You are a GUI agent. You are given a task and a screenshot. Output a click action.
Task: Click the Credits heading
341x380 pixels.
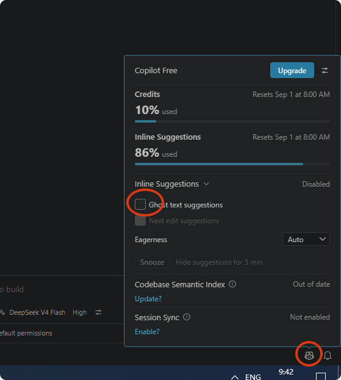[x=148, y=94]
